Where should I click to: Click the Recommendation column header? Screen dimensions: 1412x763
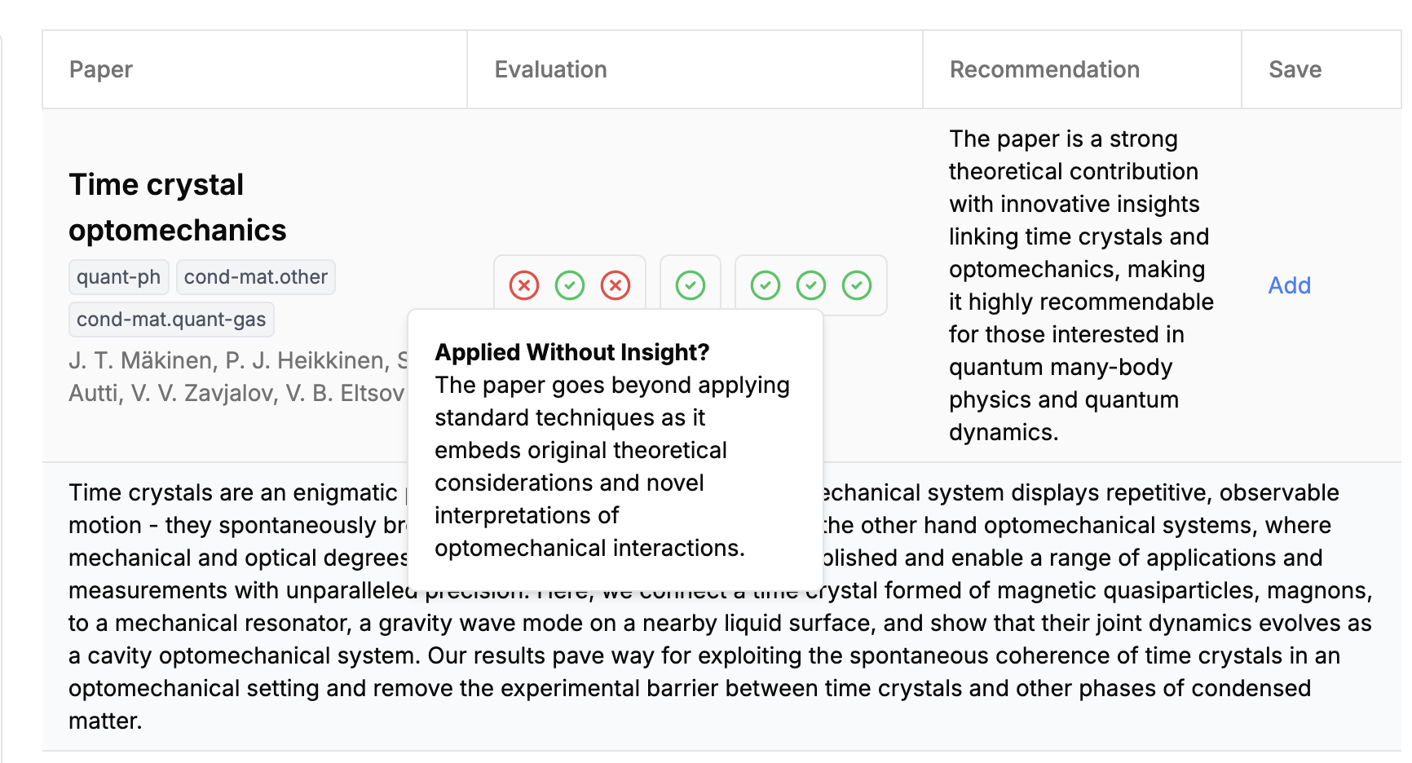[1045, 69]
